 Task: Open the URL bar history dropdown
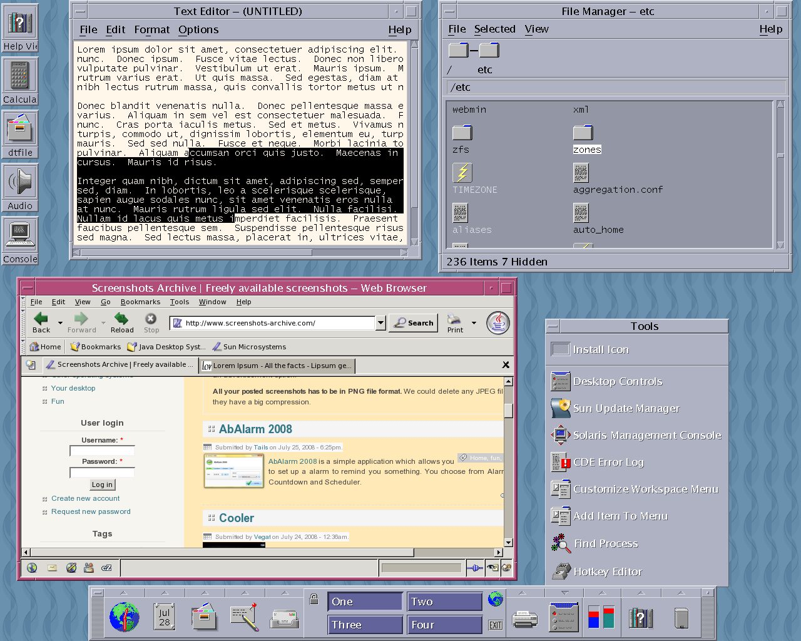coord(380,323)
